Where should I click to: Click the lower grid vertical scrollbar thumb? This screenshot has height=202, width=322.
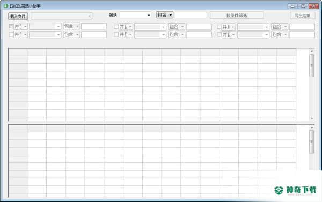click(312, 142)
